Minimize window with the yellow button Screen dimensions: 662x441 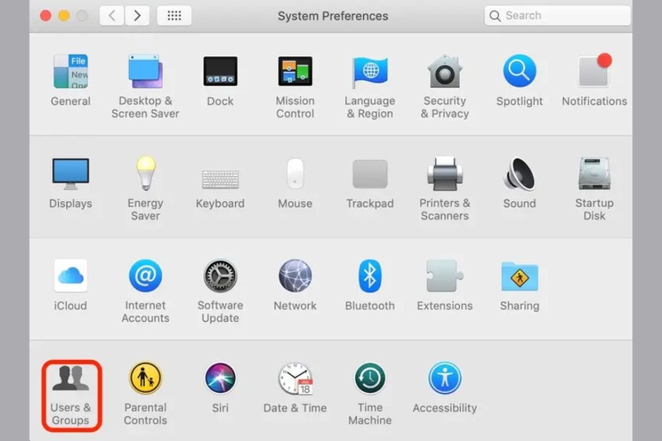pos(65,16)
